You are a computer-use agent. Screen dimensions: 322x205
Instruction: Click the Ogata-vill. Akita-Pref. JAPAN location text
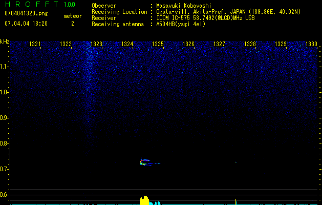pos(228,12)
